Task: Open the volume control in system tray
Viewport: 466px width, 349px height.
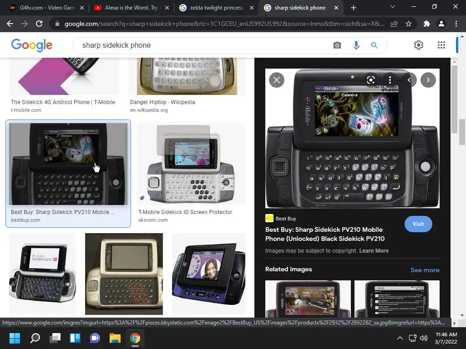Action: pos(424,338)
